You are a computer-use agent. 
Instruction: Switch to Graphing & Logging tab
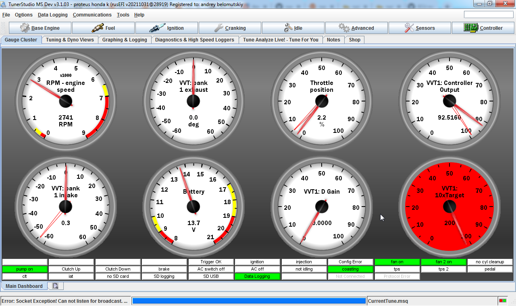pyautogui.click(x=125, y=40)
